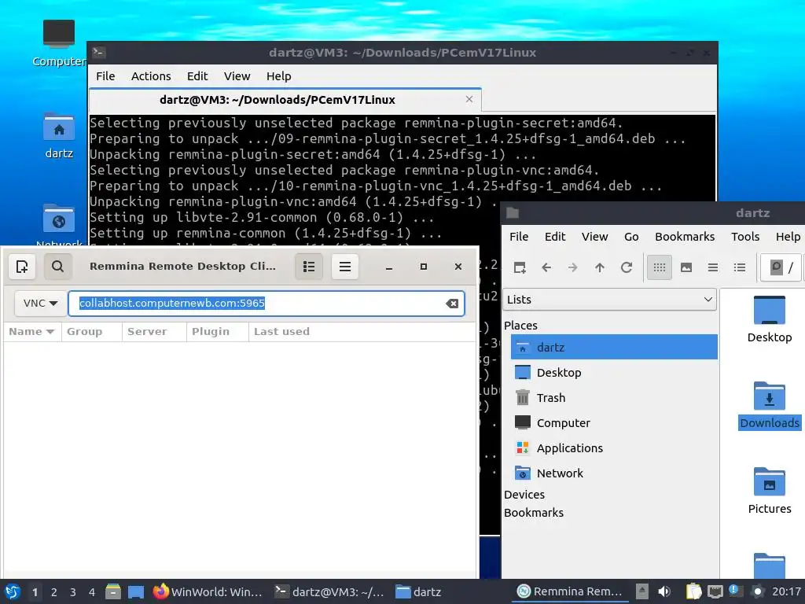Select the Desktop folder icon in file pane
The height and width of the screenshot is (604, 805).
(769, 319)
